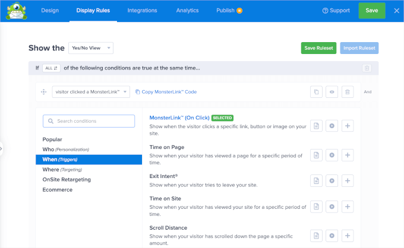Click the MonsterLink (On Click) title
Screen dimensions: 404x248
pos(179,118)
